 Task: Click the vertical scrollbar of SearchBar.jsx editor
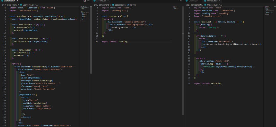[91, 40]
